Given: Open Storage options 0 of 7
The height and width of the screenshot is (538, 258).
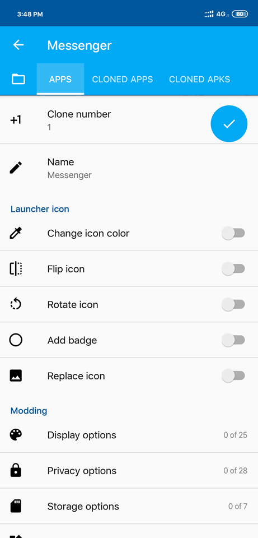Looking at the screenshot, I should (129, 507).
